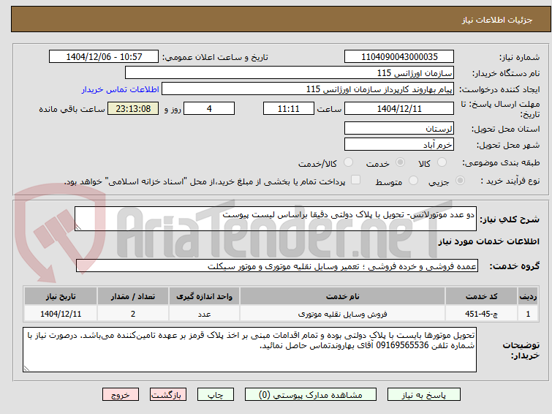This screenshot has width=552, height=414.
Task: Click the پاسخ به نیاز button
Action: click(424, 395)
